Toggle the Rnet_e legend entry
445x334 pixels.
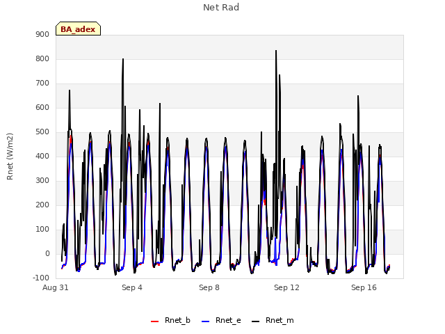pyautogui.click(x=221, y=321)
